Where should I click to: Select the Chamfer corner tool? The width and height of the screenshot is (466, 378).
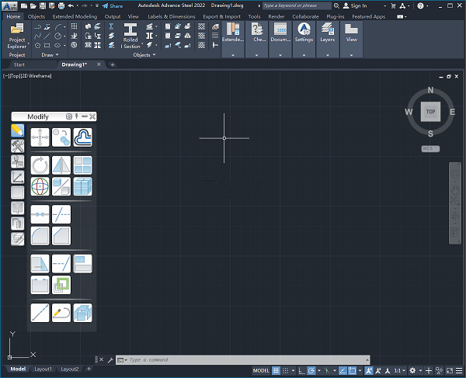[x=61, y=235]
